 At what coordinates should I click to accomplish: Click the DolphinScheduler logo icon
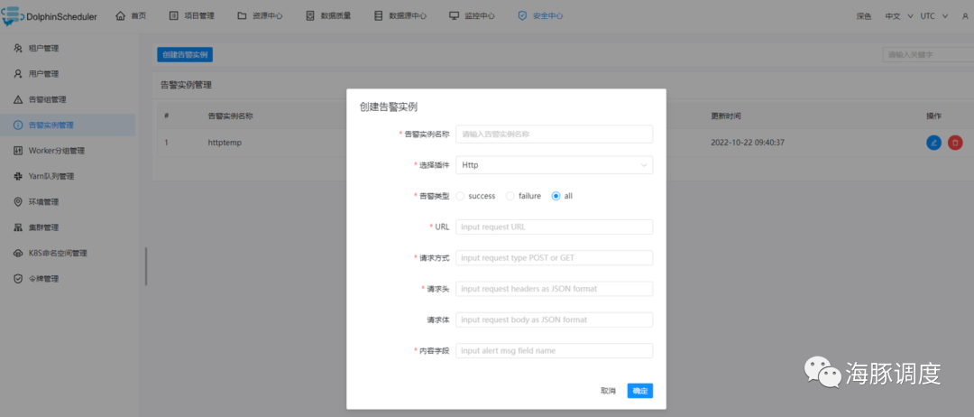click(x=13, y=16)
